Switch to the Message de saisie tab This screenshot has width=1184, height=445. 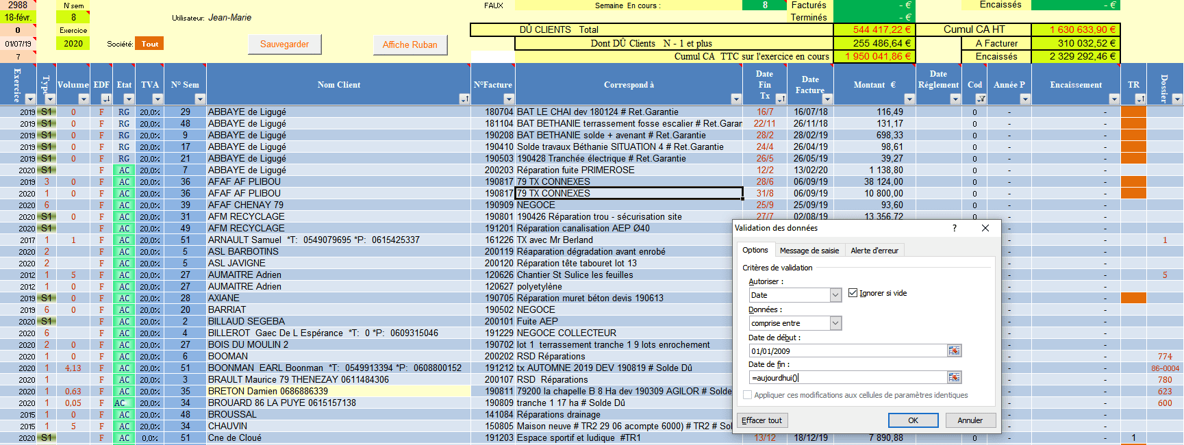tap(809, 251)
